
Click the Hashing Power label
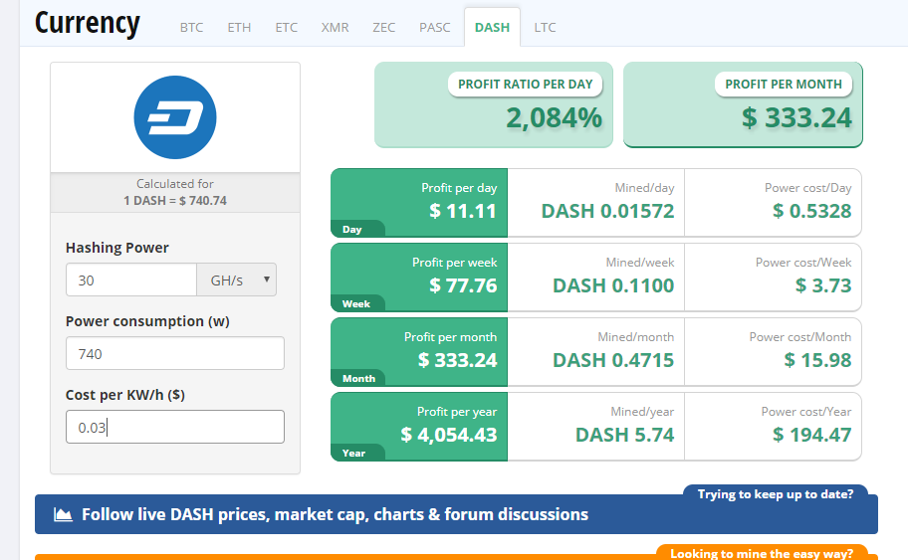coord(116,248)
